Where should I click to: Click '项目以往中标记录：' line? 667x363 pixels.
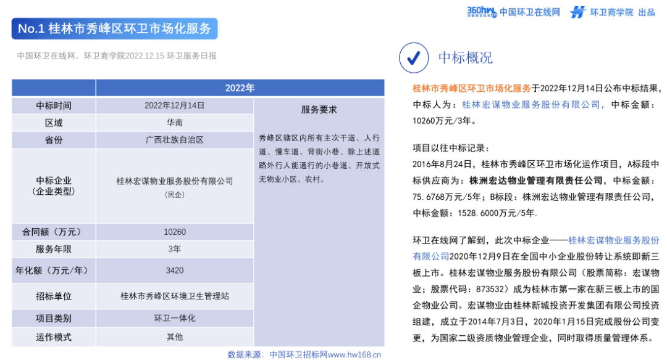(451, 148)
